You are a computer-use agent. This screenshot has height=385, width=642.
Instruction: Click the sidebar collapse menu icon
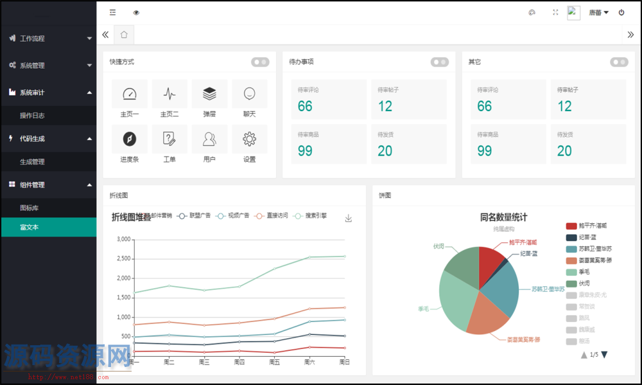(112, 13)
